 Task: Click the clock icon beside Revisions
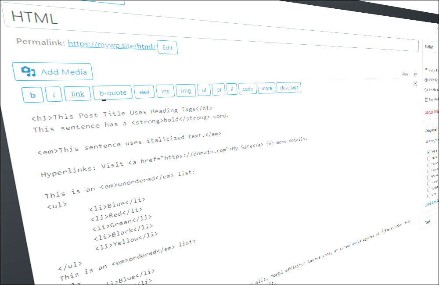point(426,90)
